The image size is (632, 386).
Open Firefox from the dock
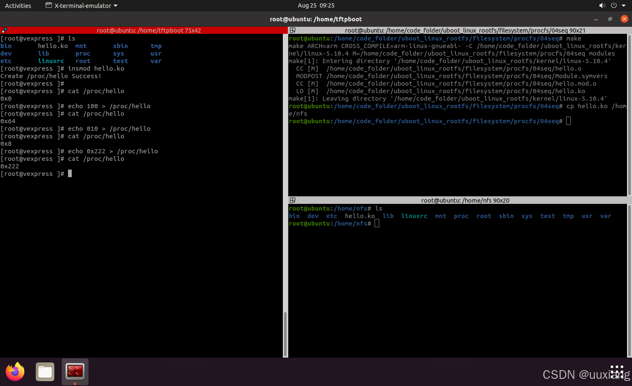pyautogui.click(x=15, y=371)
